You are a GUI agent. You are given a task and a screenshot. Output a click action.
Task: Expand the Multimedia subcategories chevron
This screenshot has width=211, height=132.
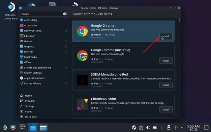tap(66, 57)
